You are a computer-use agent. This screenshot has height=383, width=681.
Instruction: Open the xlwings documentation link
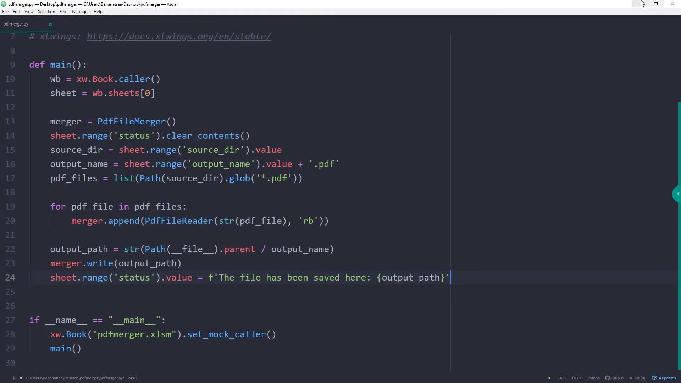178,37
